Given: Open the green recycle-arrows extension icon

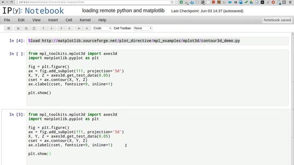Looking at the screenshot, I should (x=181, y=2).
